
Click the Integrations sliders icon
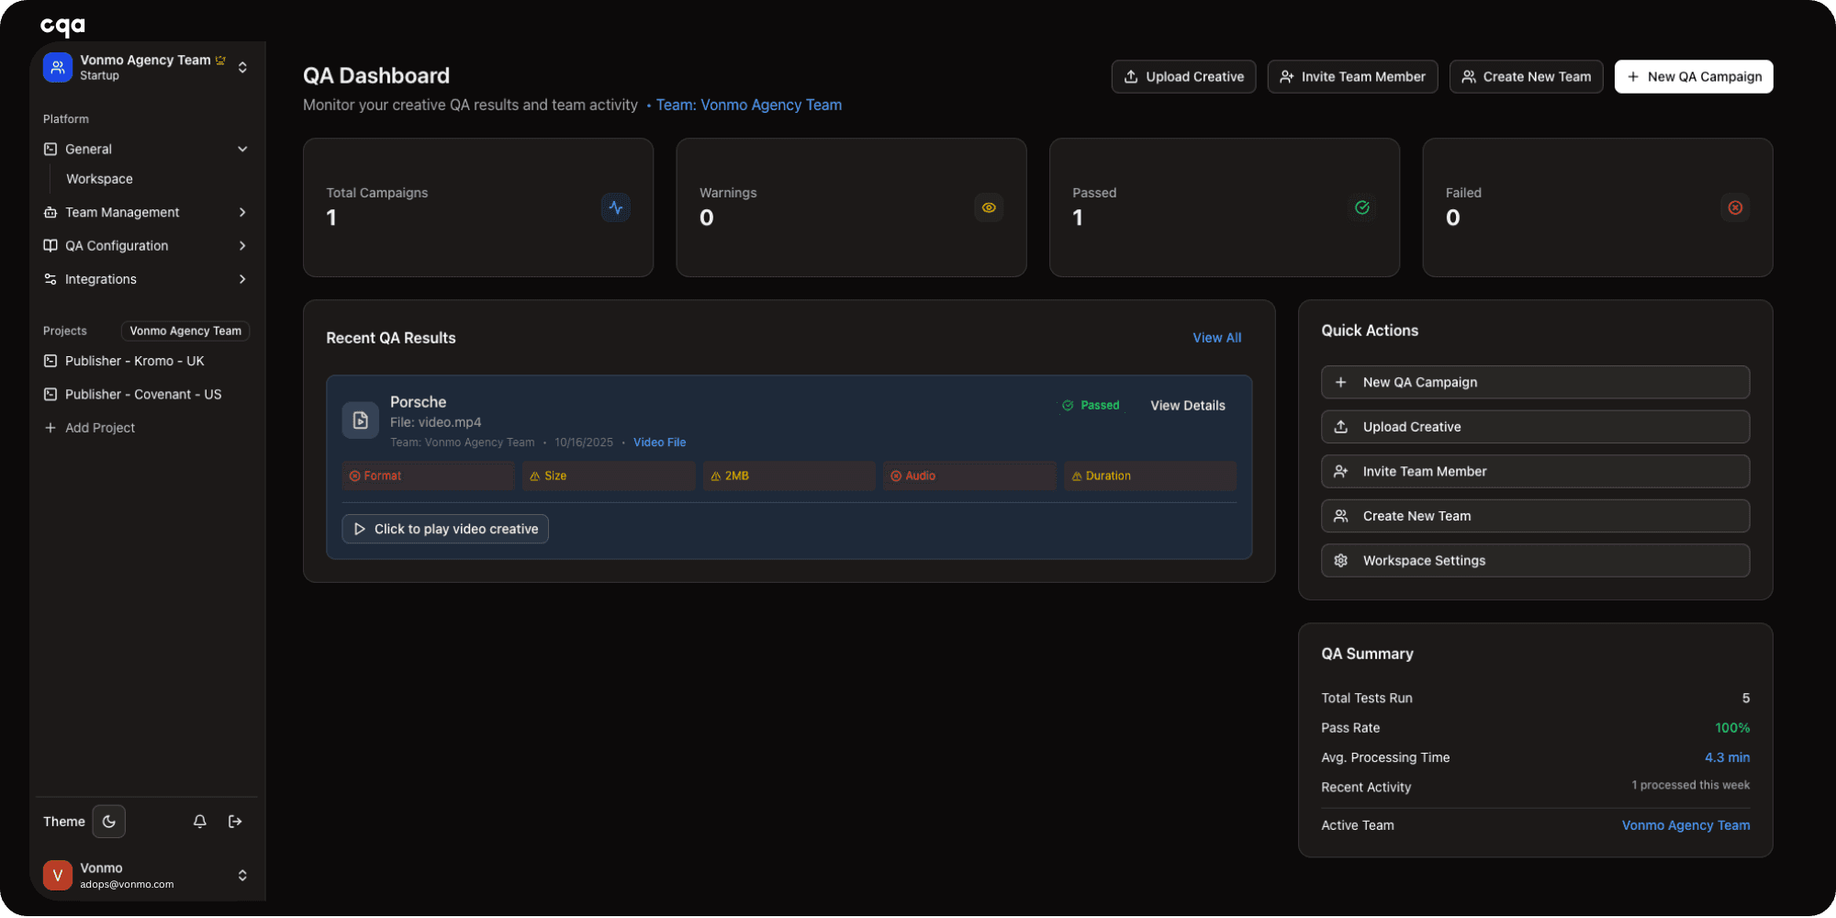pyautogui.click(x=50, y=279)
